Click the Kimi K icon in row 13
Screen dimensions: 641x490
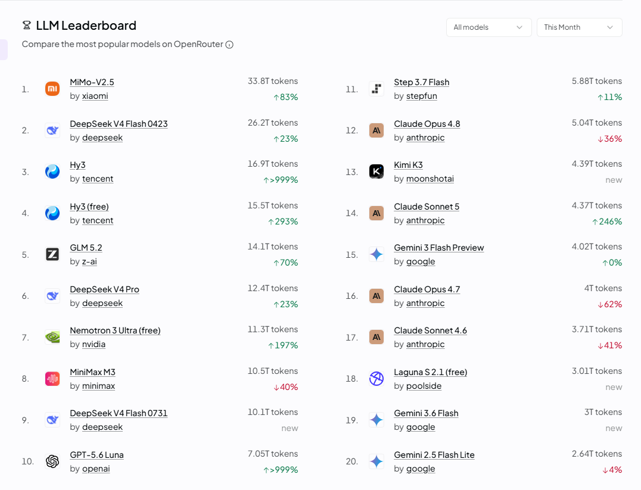376,171
